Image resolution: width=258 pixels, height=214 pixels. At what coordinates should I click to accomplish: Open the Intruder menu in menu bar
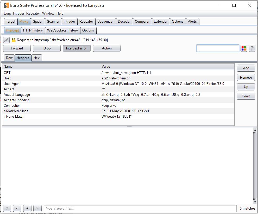click(18, 14)
